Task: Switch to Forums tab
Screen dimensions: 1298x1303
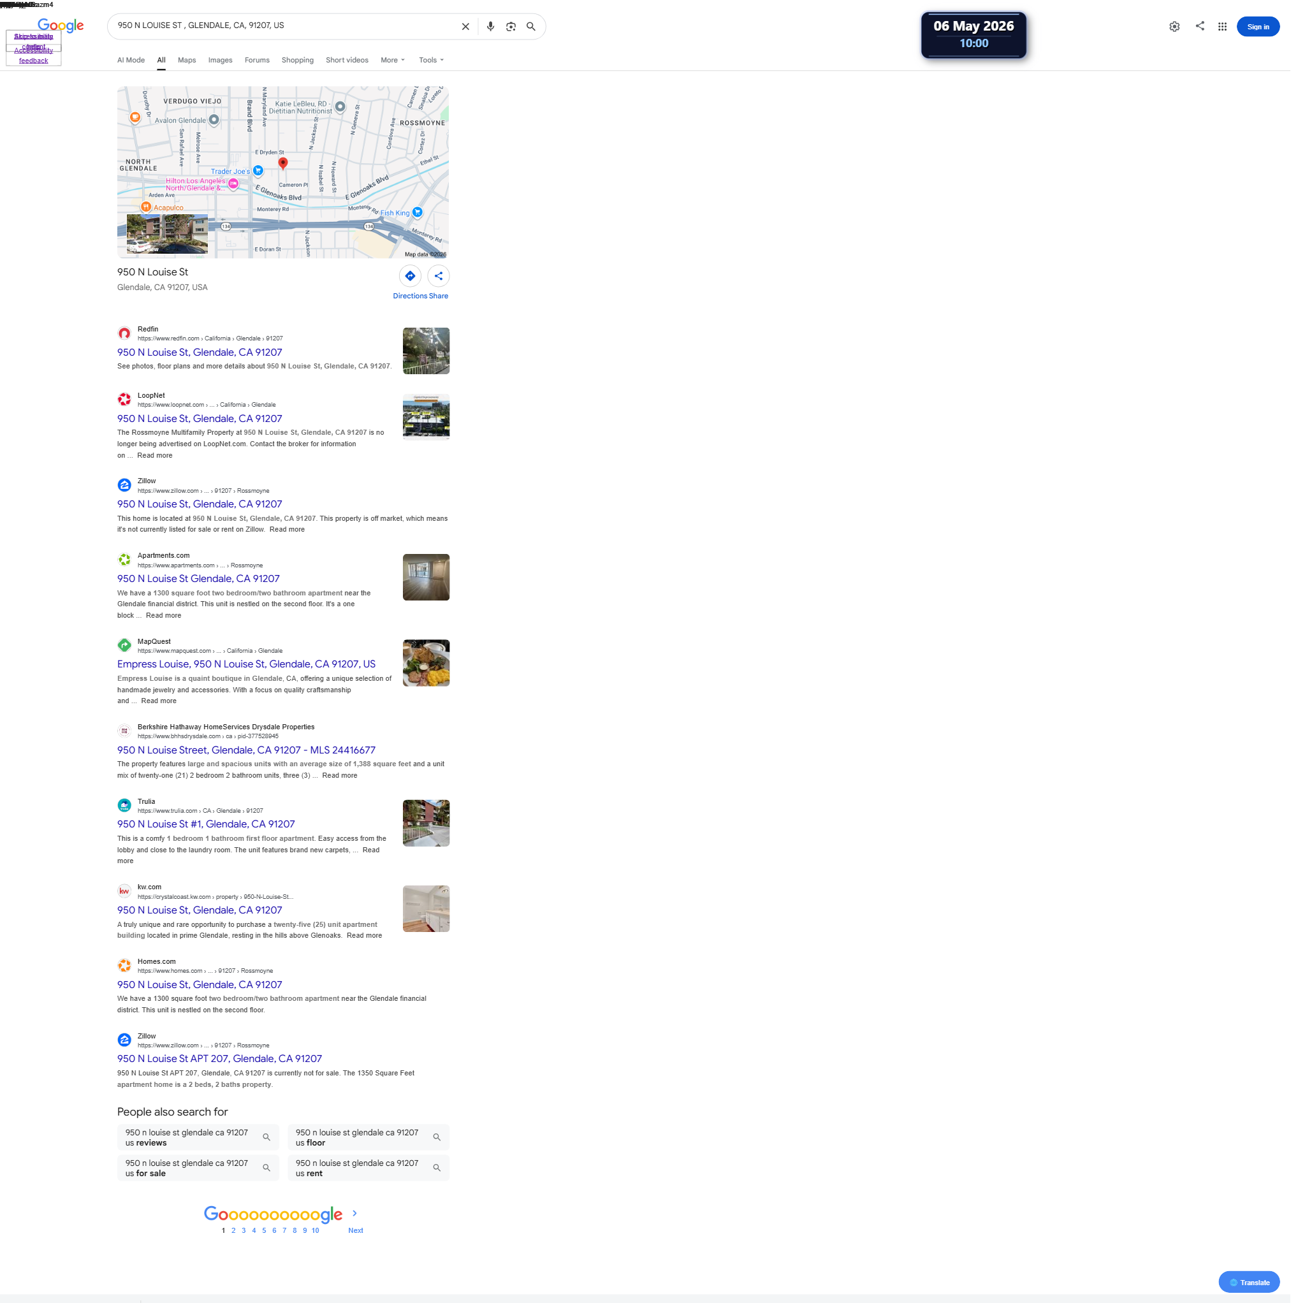Action: tap(257, 60)
